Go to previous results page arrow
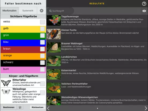148x111 pixels. [x=48, y=108]
